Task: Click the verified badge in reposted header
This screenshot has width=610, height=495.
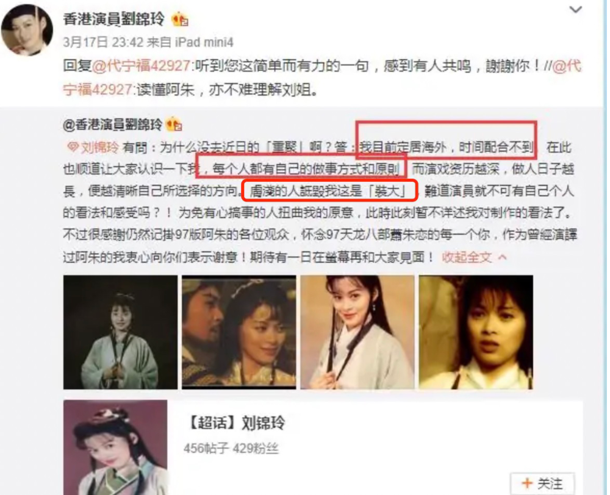Action: point(174,124)
